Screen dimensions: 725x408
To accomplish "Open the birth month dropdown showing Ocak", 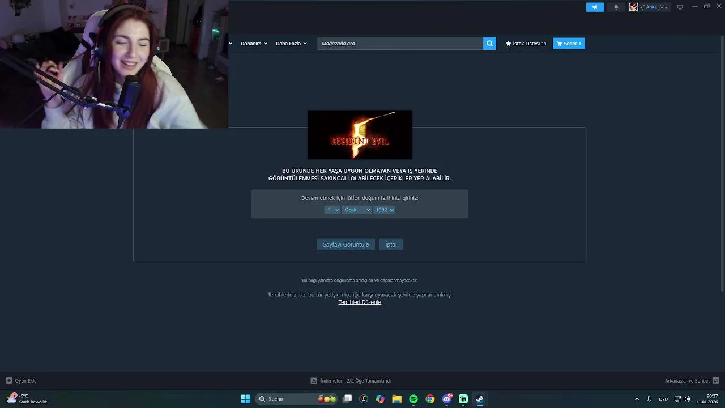I will [357, 210].
